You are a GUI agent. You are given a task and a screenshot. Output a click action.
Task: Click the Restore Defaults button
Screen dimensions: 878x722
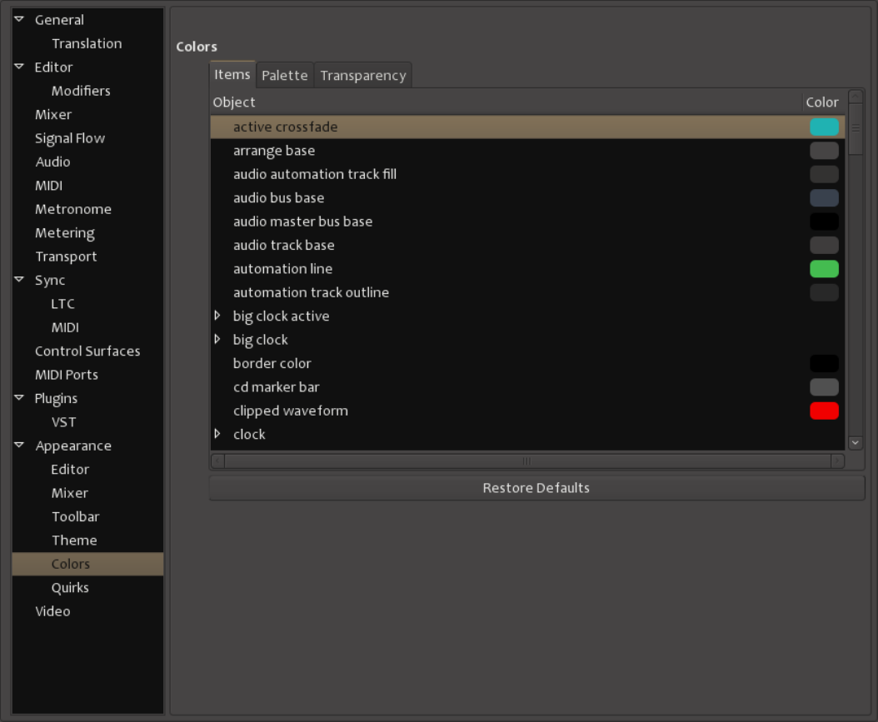point(536,488)
